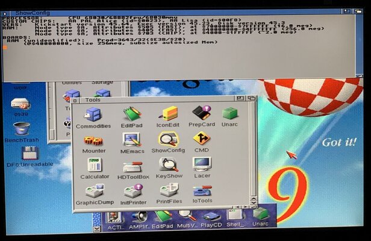Click the Tools window scroll up arrow
Image resolution: width=371 pixels, height=241 pixels.
[x=254, y=199]
